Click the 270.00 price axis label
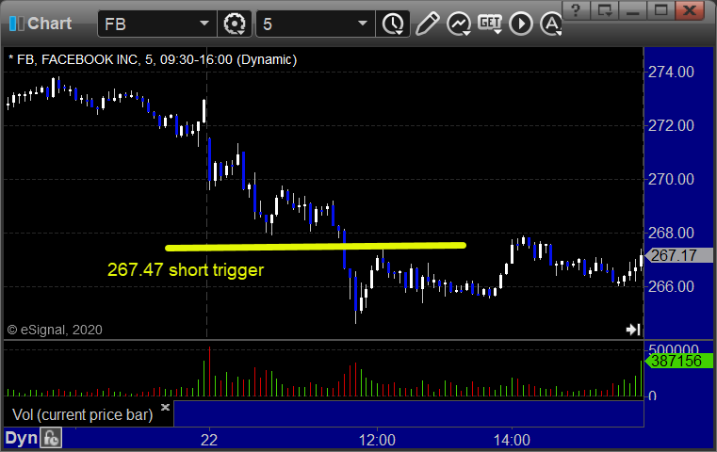The height and width of the screenshot is (452, 717). coord(671,179)
